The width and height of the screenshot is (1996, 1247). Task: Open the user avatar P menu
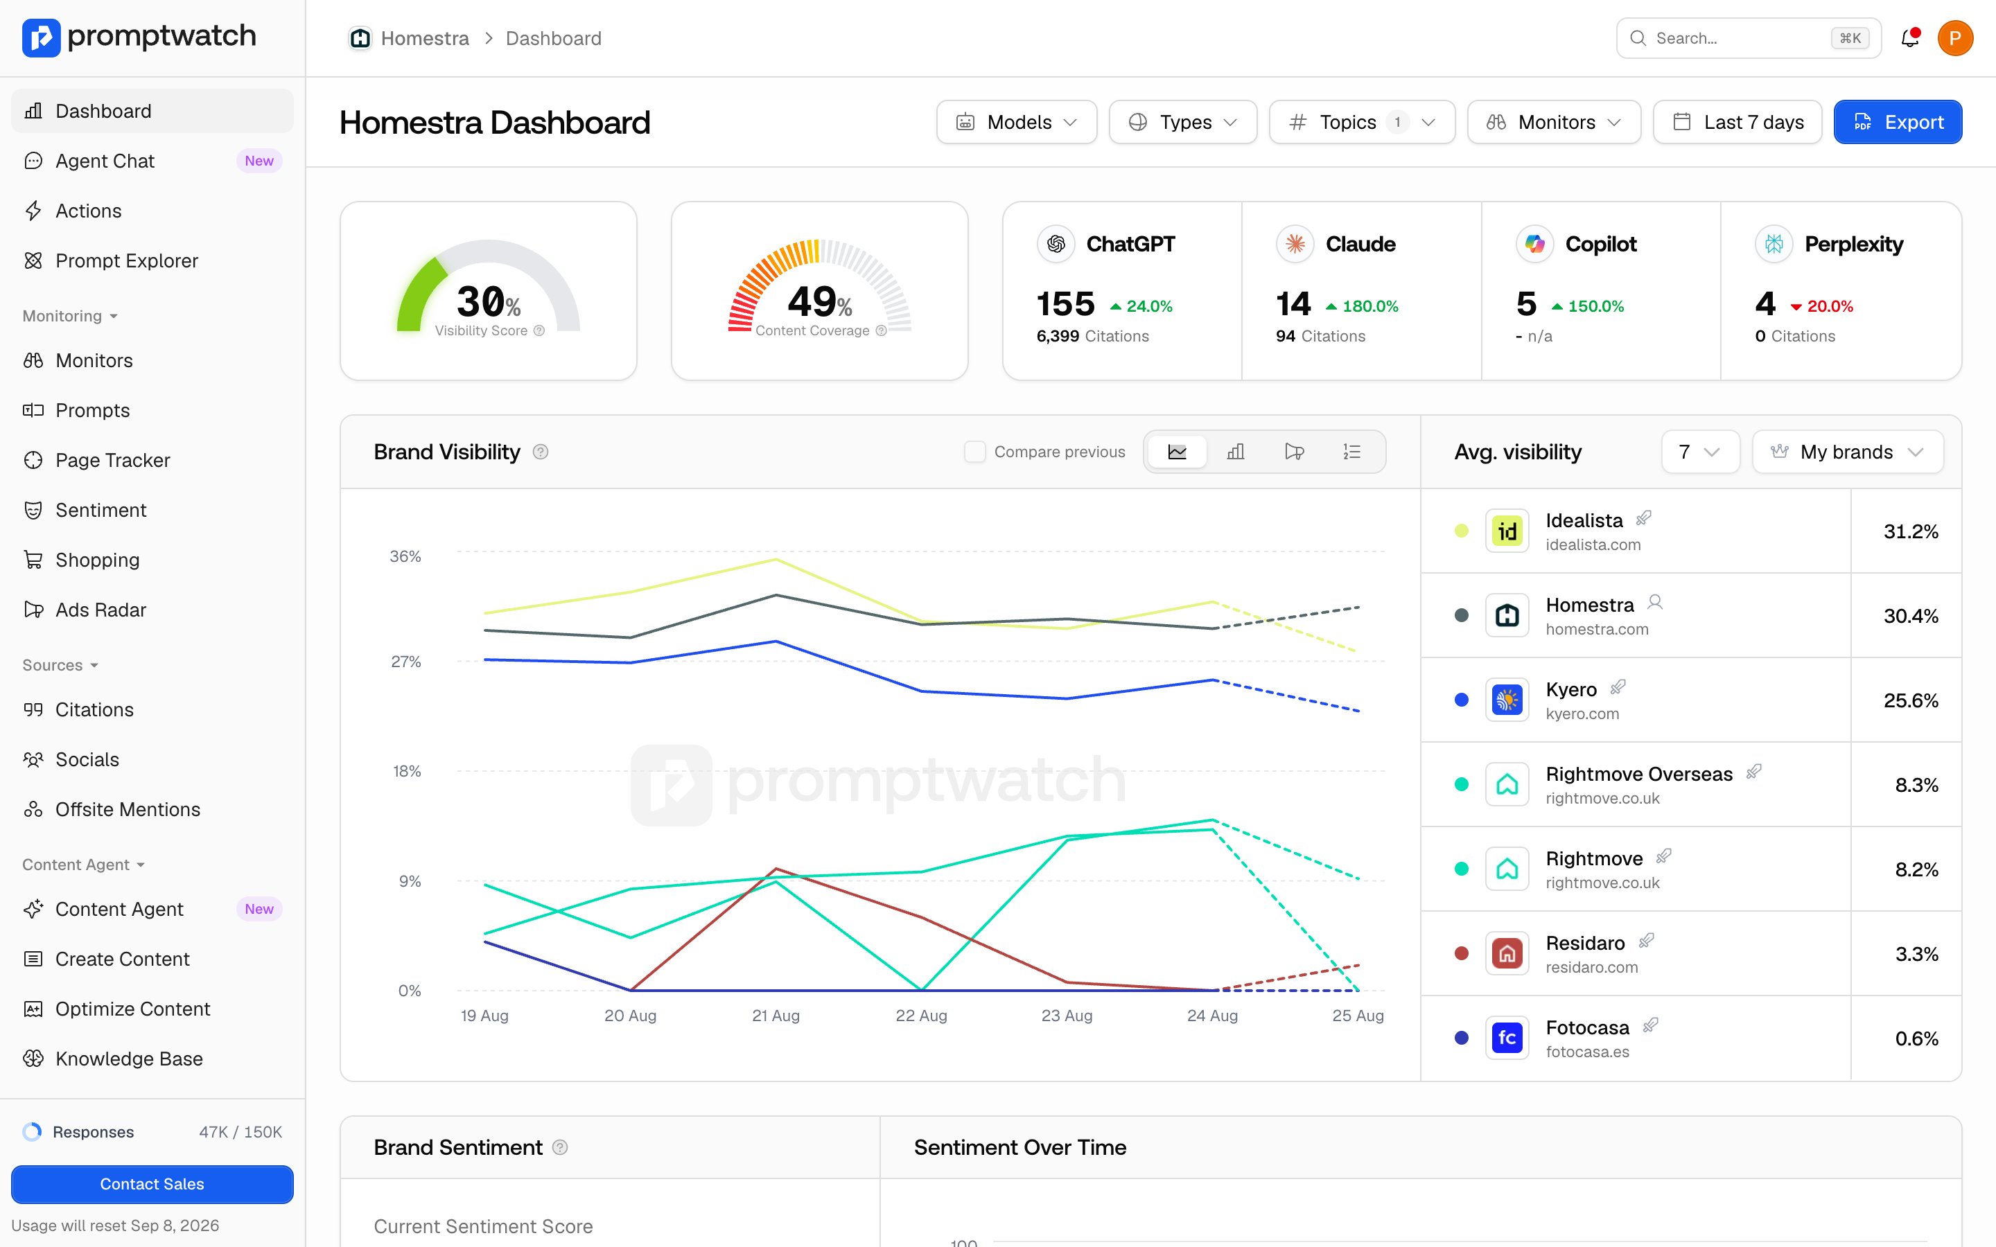coord(1954,38)
